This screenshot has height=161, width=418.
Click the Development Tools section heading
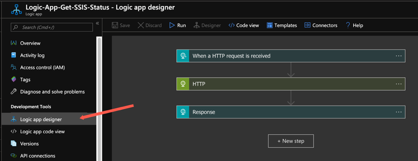[31, 106]
